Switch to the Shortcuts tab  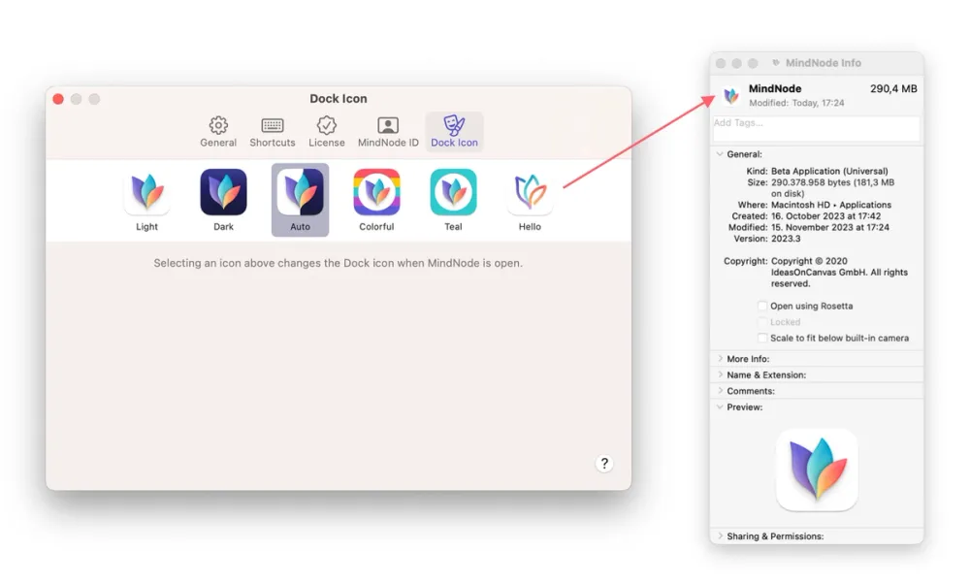click(x=273, y=132)
